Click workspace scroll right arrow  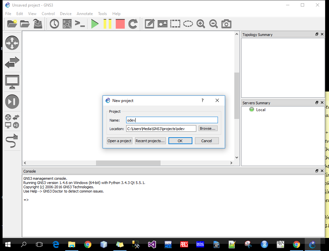[x=231, y=163]
